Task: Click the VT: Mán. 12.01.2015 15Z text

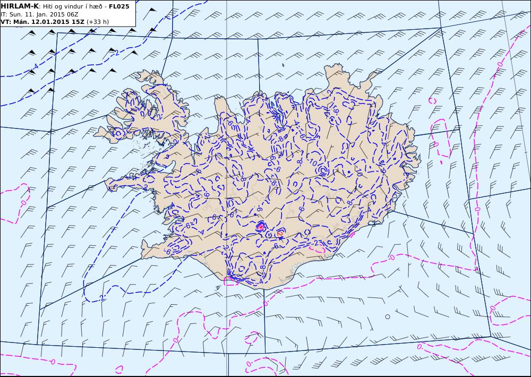Action: pyautogui.click(x=42, y=22)
